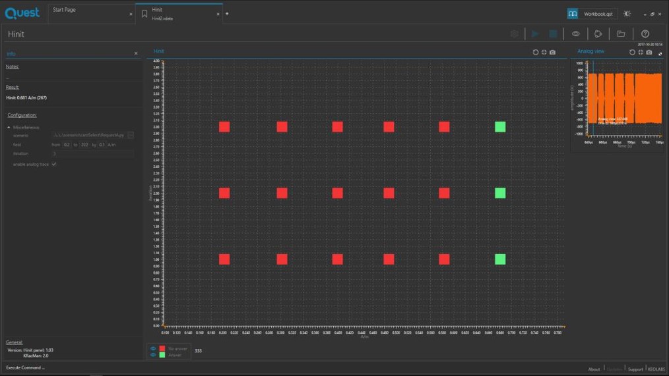Click fit-to-view icon in Hinit chart header
Viewport: 669px width, 376px height.
coord(544,52)
